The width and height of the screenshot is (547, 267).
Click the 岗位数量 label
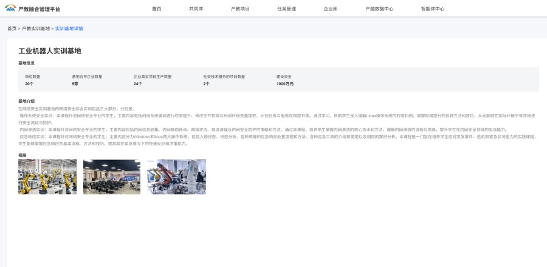(x=32, y=77)
